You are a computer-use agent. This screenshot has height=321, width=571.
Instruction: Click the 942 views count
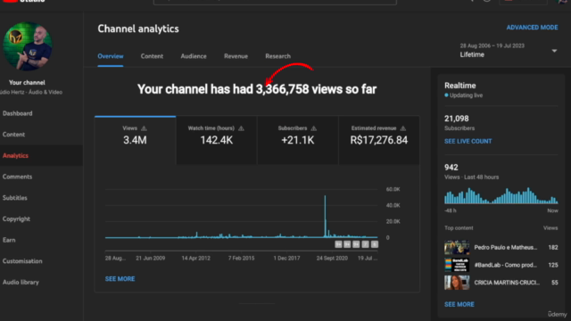pos(451,168)
